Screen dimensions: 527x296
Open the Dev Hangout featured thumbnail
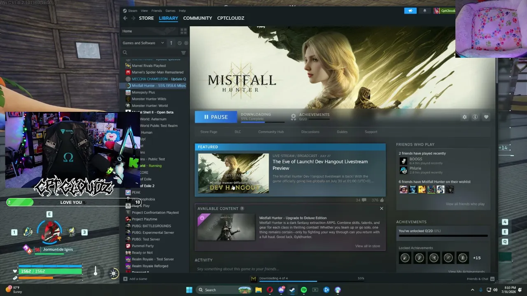pyautogui.click(x=233, y=173)
